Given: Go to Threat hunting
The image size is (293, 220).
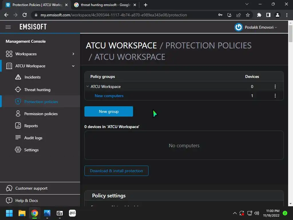Looking at the screenshot, I should pos(37,90).
